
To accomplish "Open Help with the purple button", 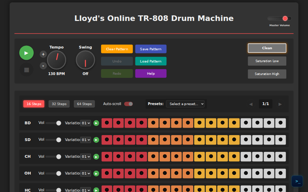I will [150, 73].
